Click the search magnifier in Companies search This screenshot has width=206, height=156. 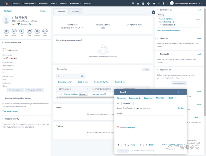(82, 76)
